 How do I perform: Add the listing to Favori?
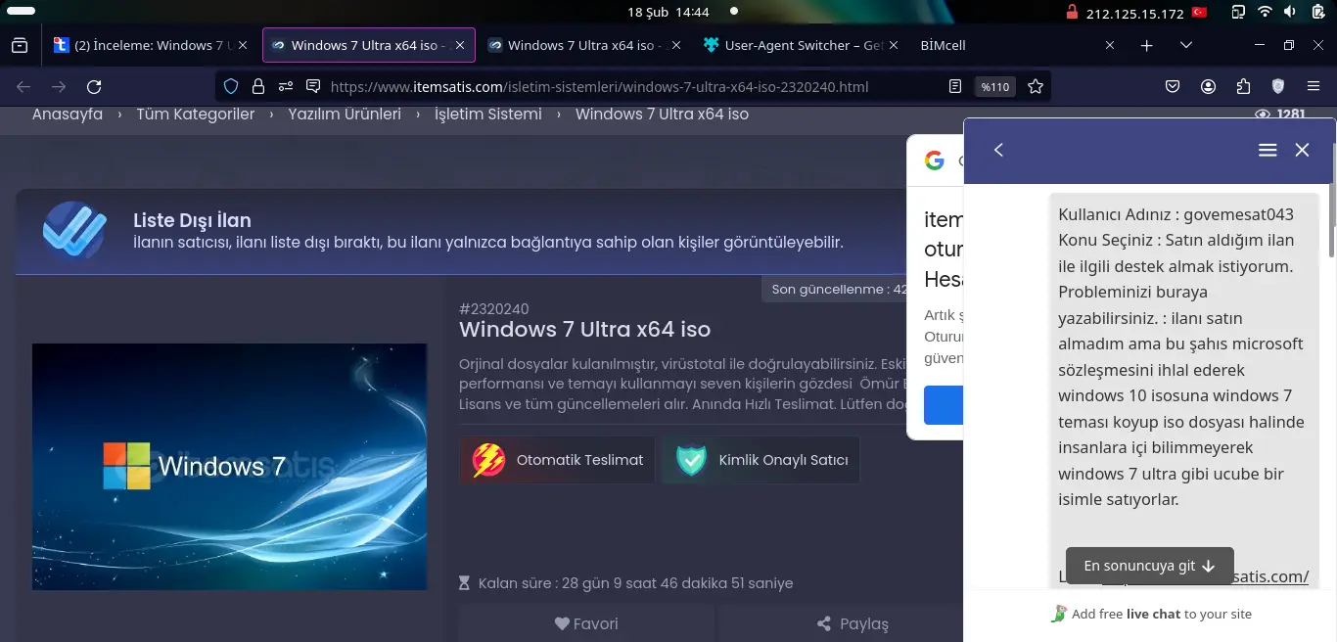pyautogui.click(x=586, y=623)
